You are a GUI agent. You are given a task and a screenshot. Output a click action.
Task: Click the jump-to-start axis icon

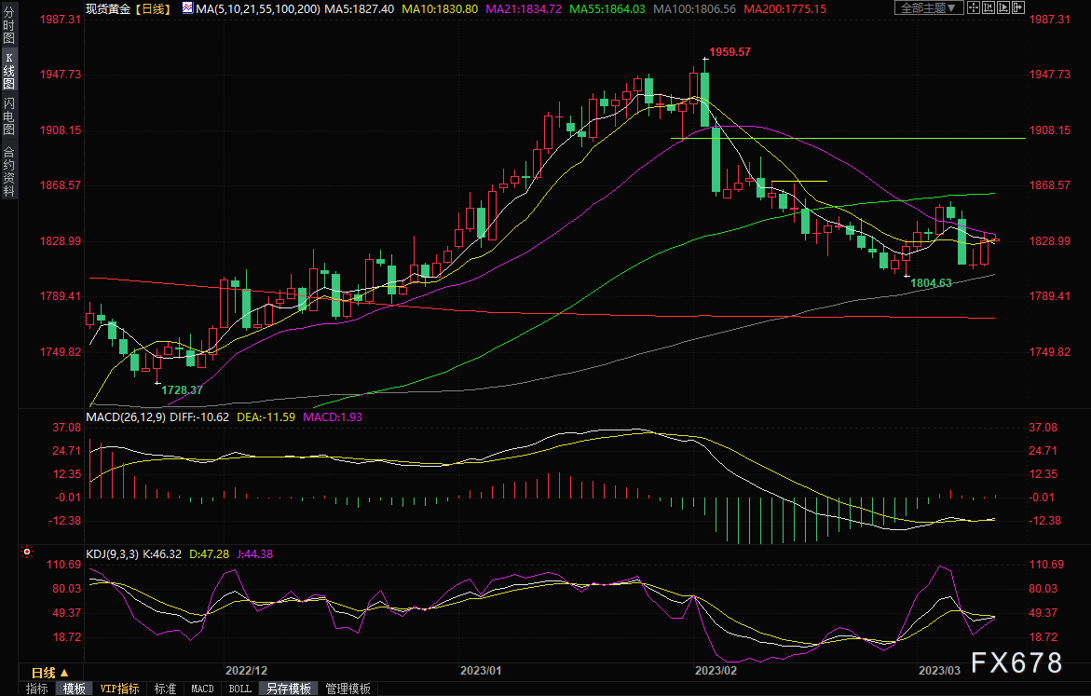click(x=988, y=7)
